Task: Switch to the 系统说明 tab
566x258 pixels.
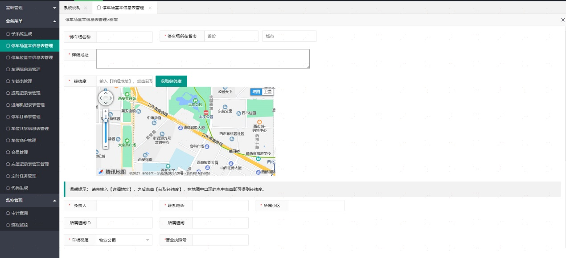Action: click(x=72, y=8)
